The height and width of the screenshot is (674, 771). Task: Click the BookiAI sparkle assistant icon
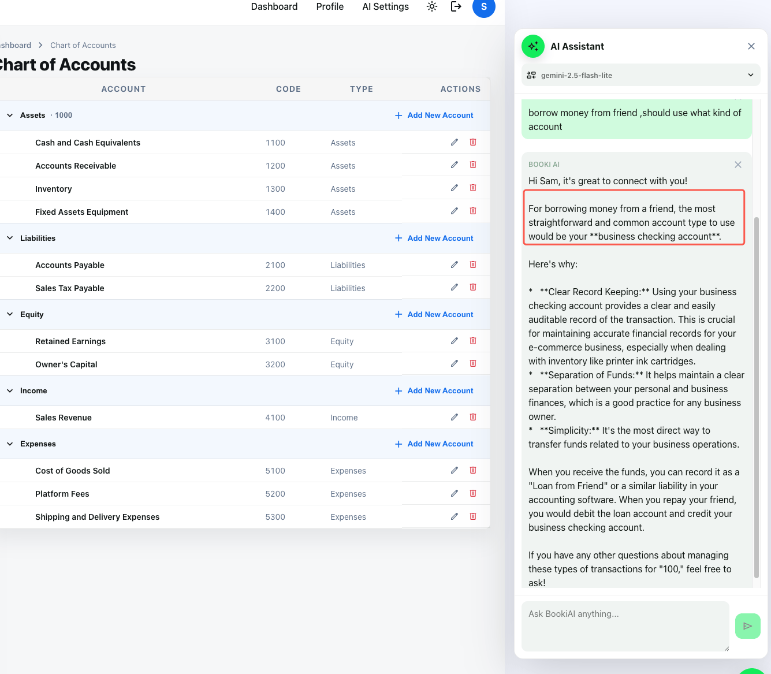532,46
